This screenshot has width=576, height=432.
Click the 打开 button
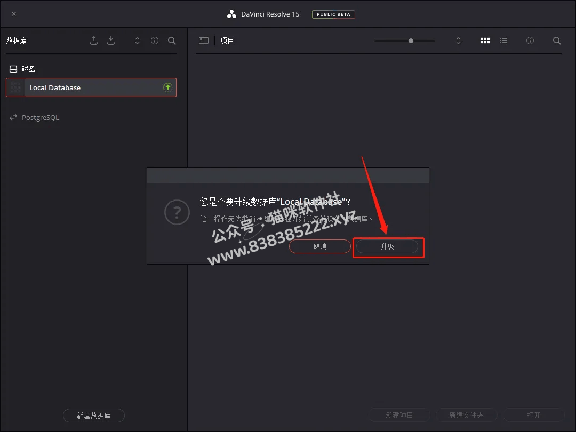(x=533, y=415)
